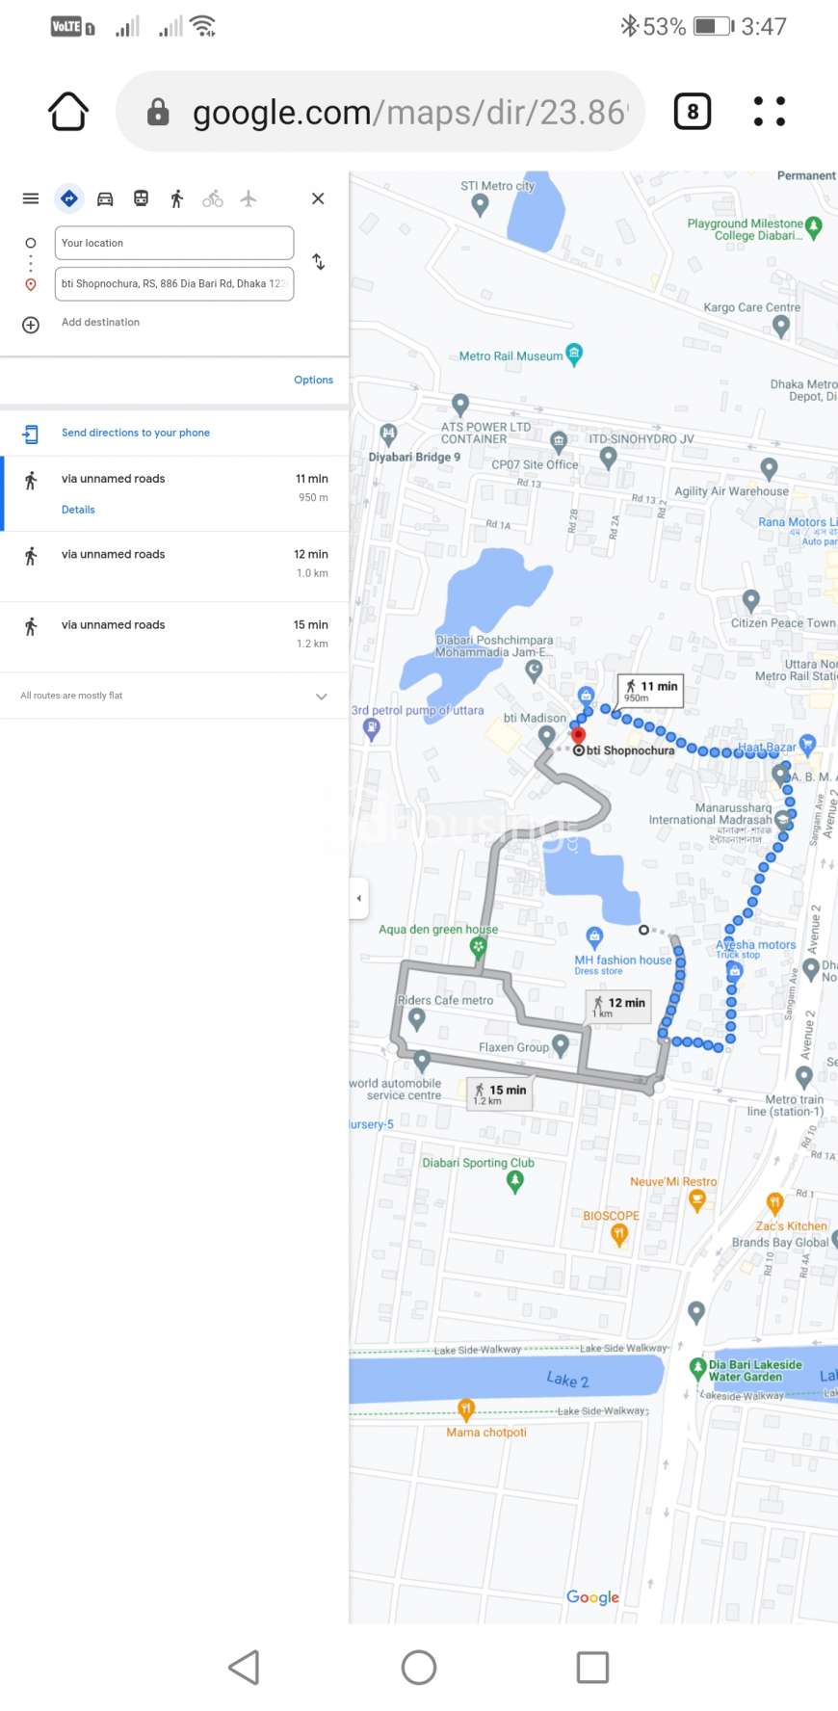Collapse the side panel with arrow
The height and width of the screenshot is (1711, 838).
[x=359, y=898]
